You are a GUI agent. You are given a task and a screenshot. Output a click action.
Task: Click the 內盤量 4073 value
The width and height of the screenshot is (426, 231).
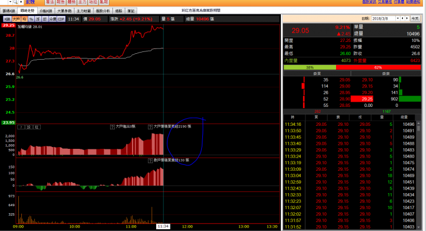coord(346,60)
